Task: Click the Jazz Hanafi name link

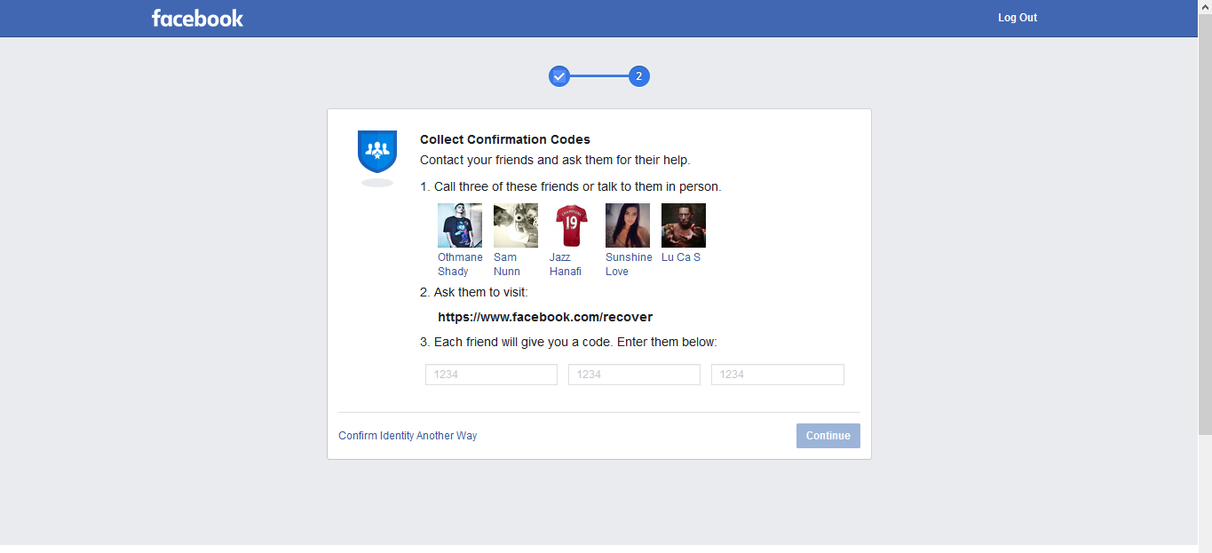Action: click(x=566, y=265)
